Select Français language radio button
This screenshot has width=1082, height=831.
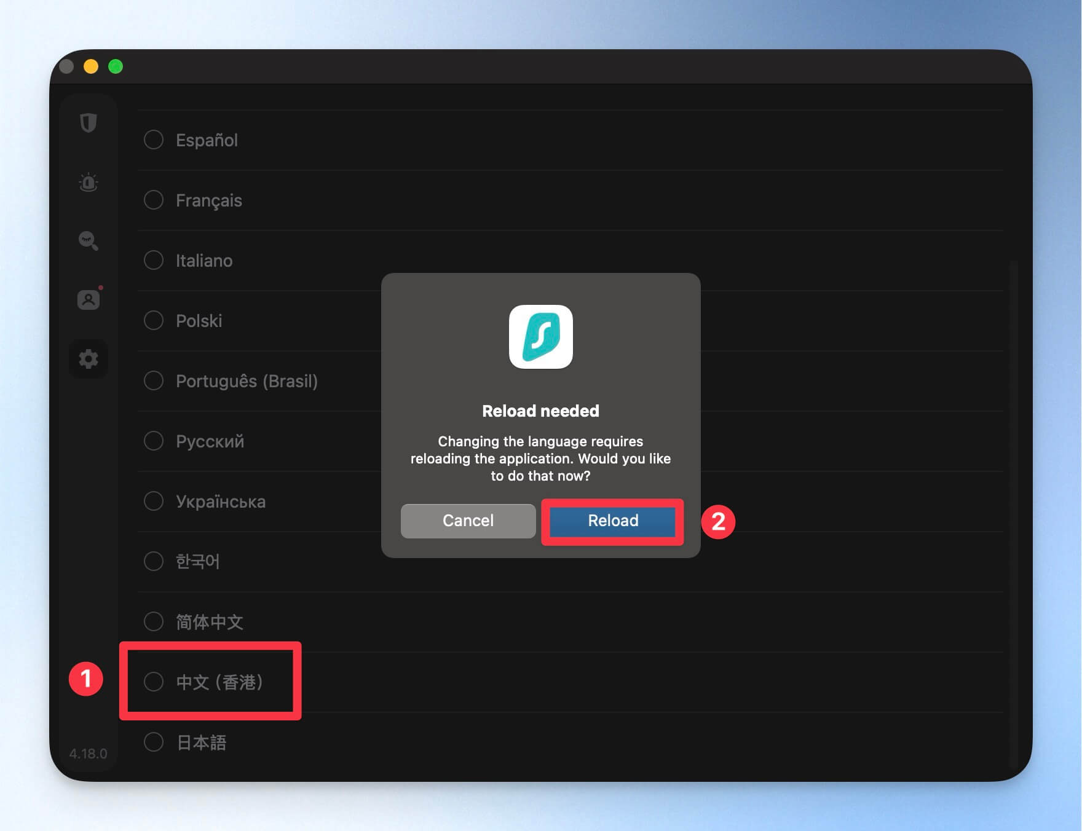tap(154, 200)
